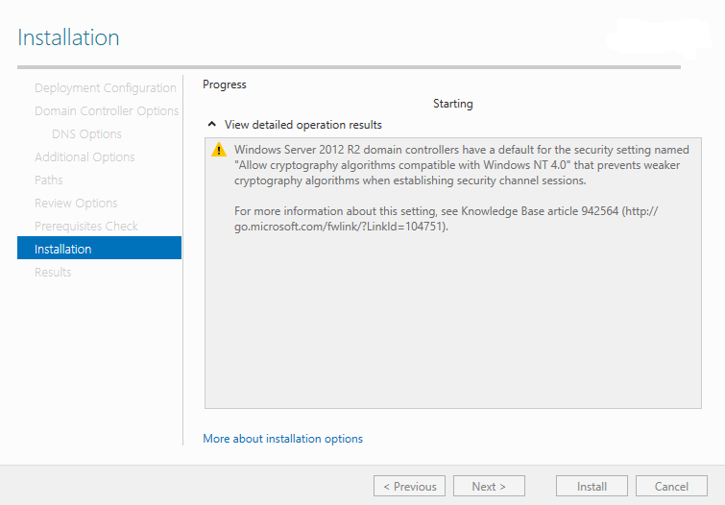Select DNS Options in sidebar
Image resolution: width=725 pixels, height=505 pixels.
[x=86, y=134]
